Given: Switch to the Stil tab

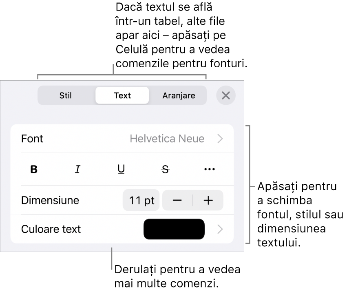Looking at the screenshot, I should point(66,95).
